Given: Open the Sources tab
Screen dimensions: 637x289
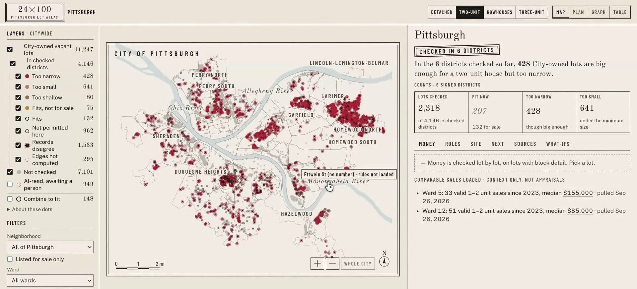Looking at the screenshot, I should (525, 144).
